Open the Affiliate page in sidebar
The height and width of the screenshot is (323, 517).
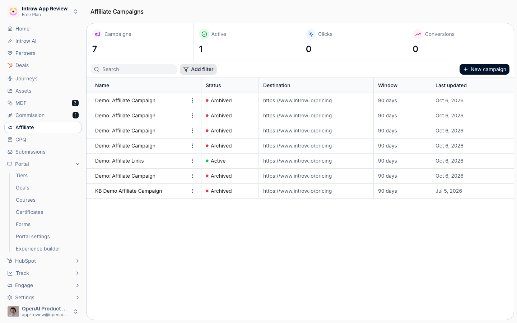pos(43,127)
